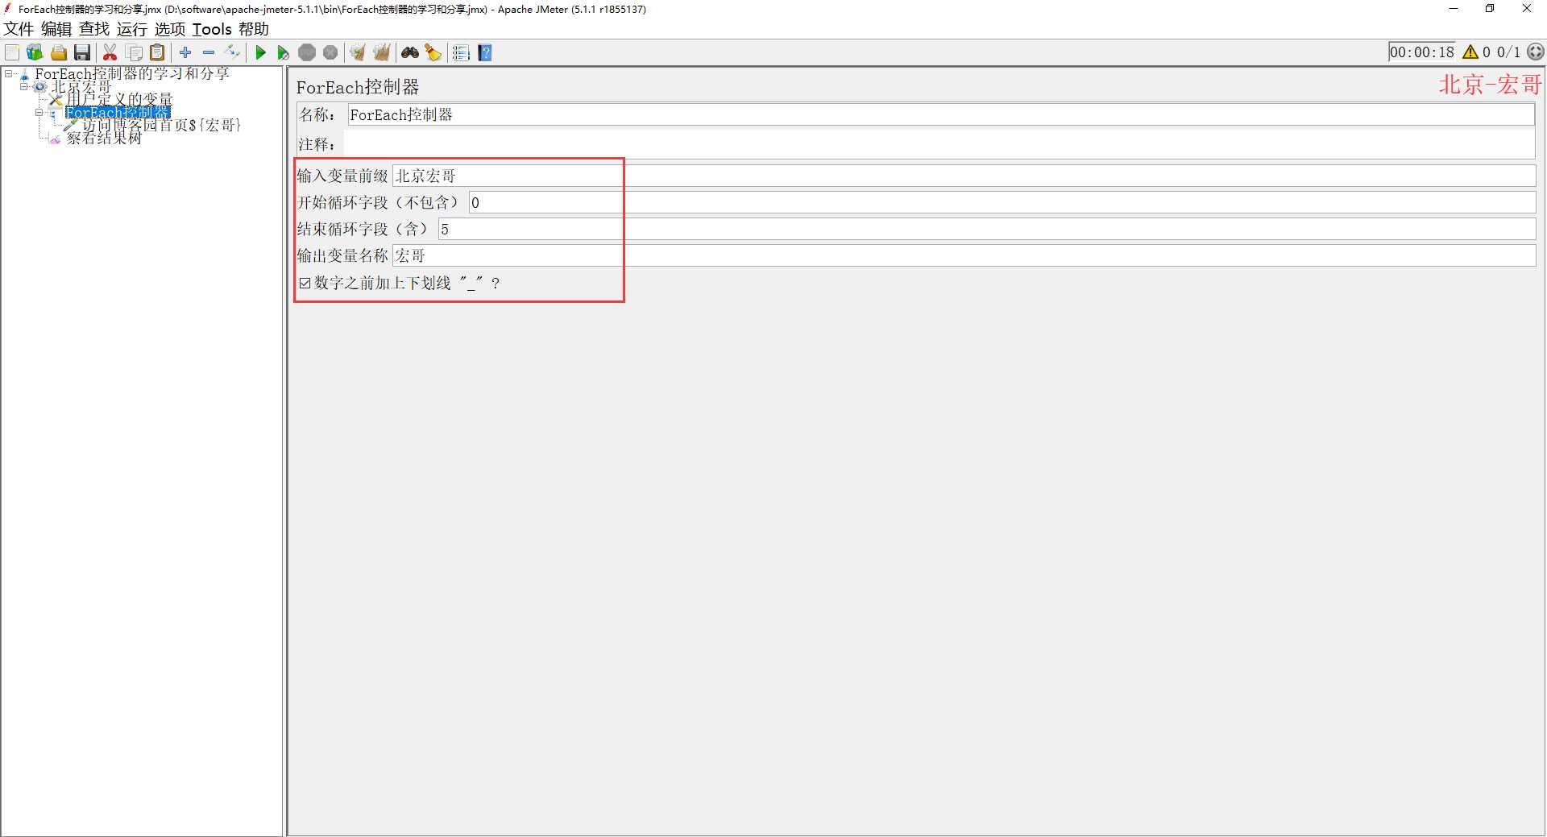1547x837 pixels.
Task: Collapse all nodes with minus icon
Action: pos(209,52)
